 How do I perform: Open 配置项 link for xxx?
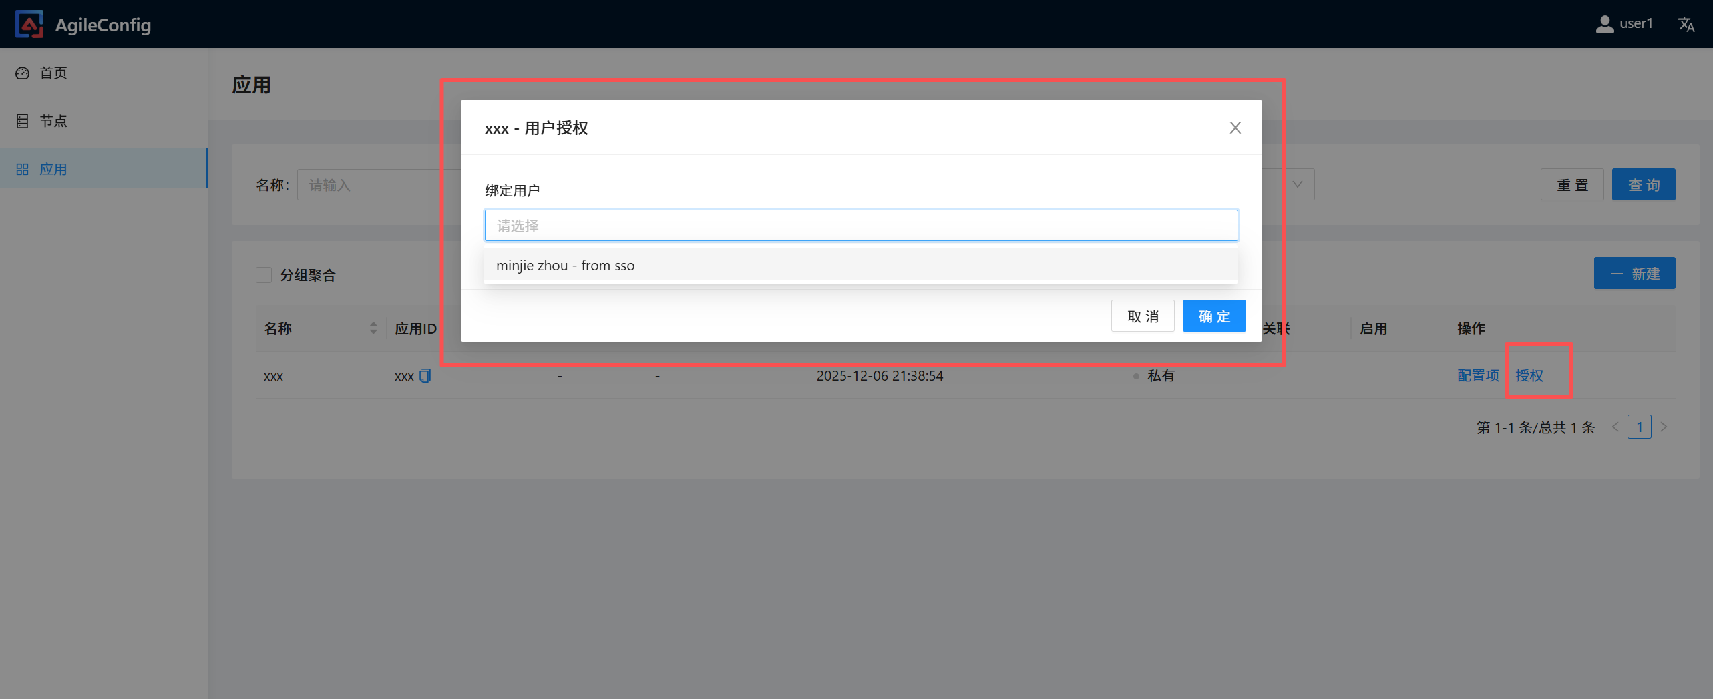pyautogui.click(x=1478, y=376)
